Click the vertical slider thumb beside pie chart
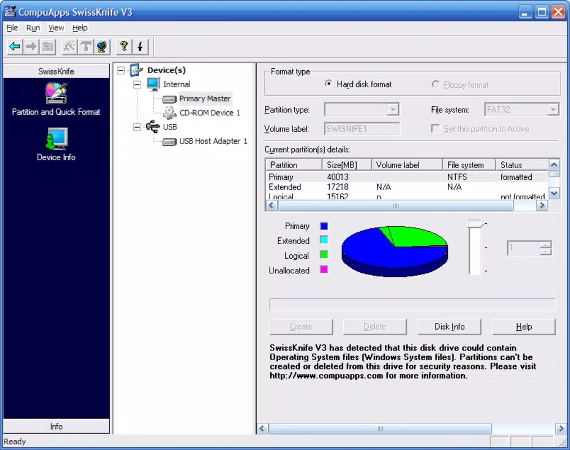The height and width of the screenshot is (450, 570). [x=475, y=224]
